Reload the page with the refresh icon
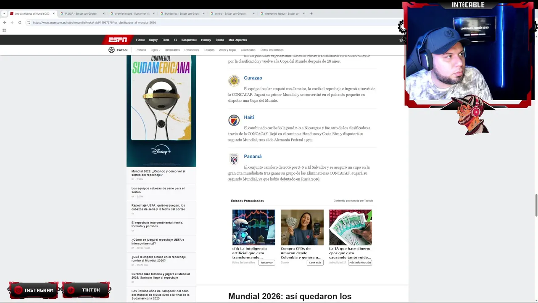 pos(19,22)
